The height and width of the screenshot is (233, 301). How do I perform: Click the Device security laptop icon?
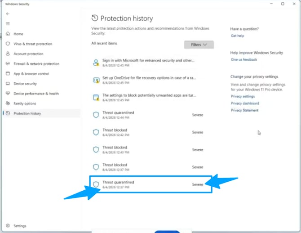8,83
